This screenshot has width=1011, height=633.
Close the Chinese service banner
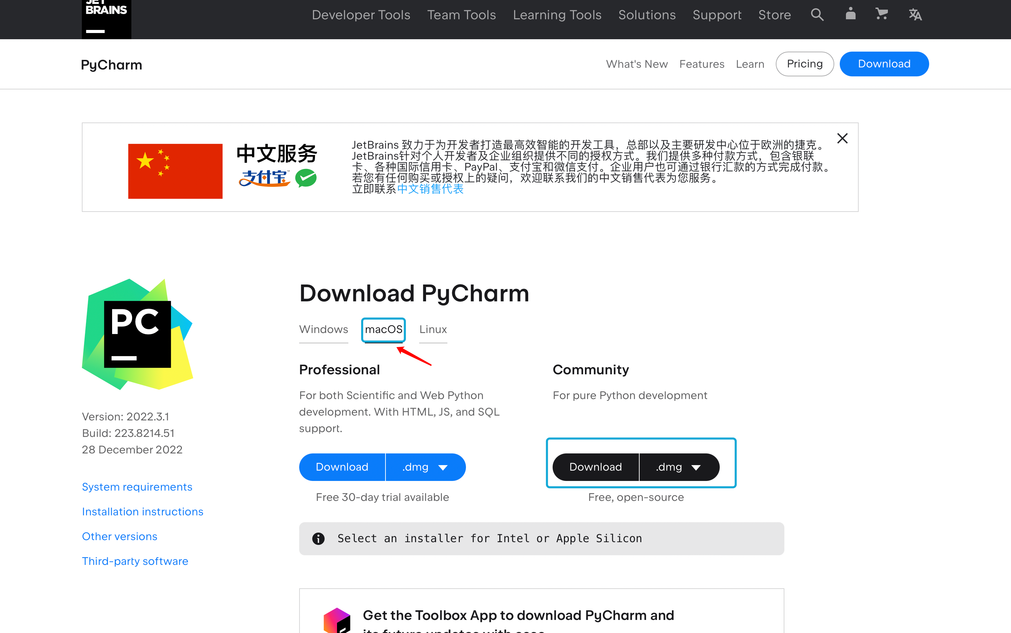tap(842, 138)
